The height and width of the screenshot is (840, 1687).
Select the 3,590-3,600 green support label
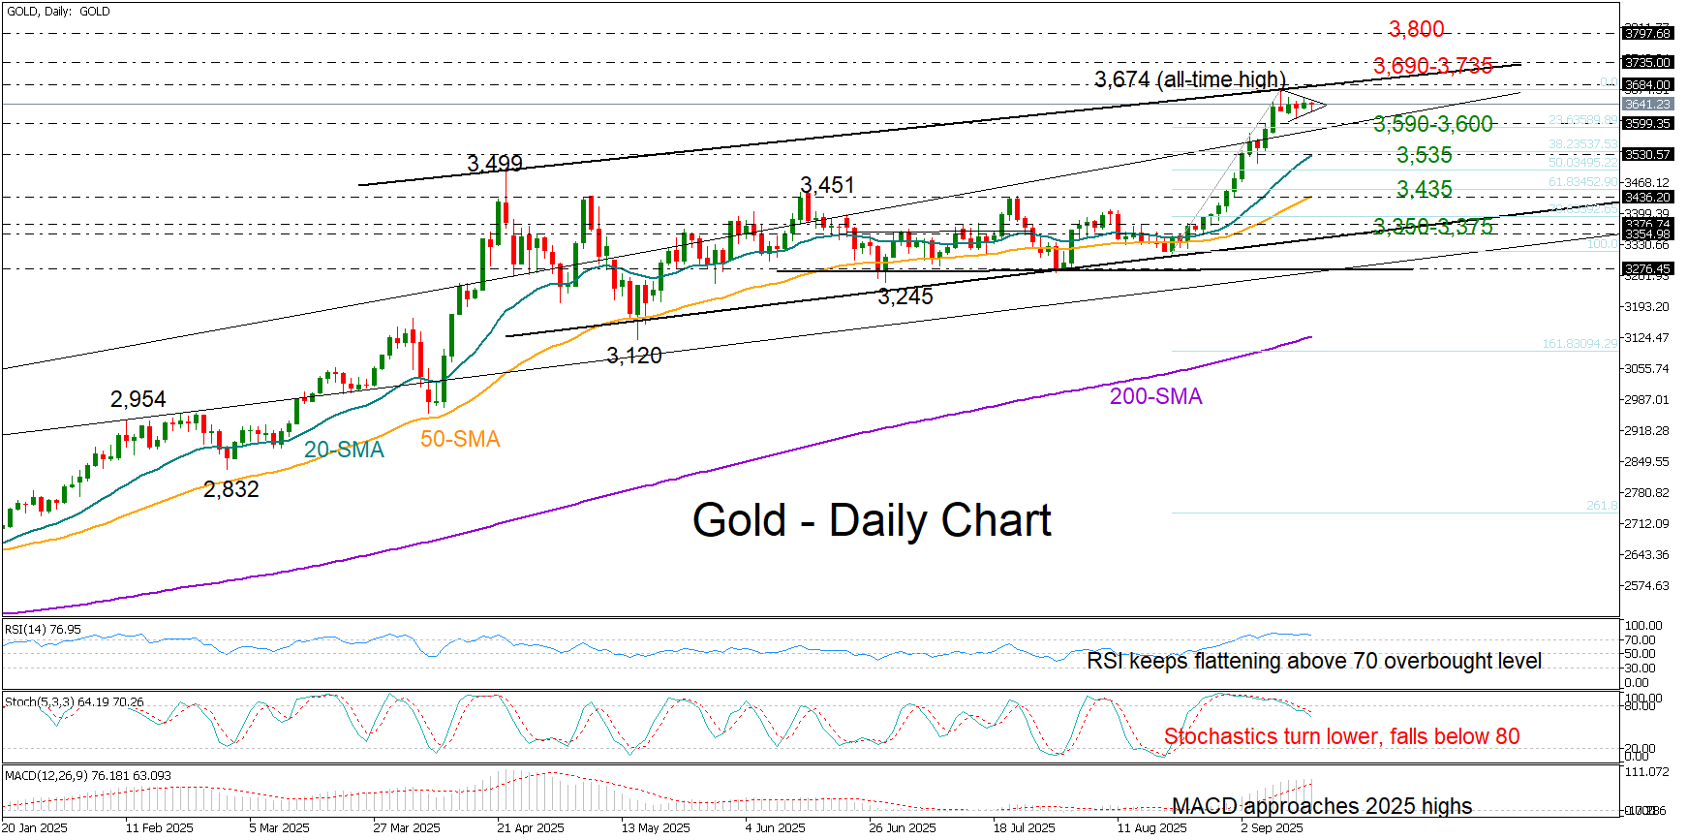[x=1432, y=124]
